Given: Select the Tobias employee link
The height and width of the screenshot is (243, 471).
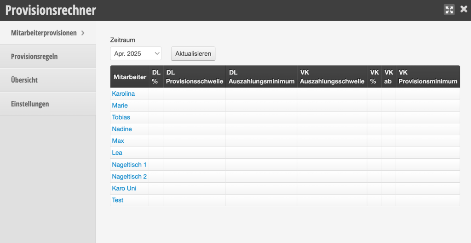Looking at the screenshot, I should [x=121, y=117].
